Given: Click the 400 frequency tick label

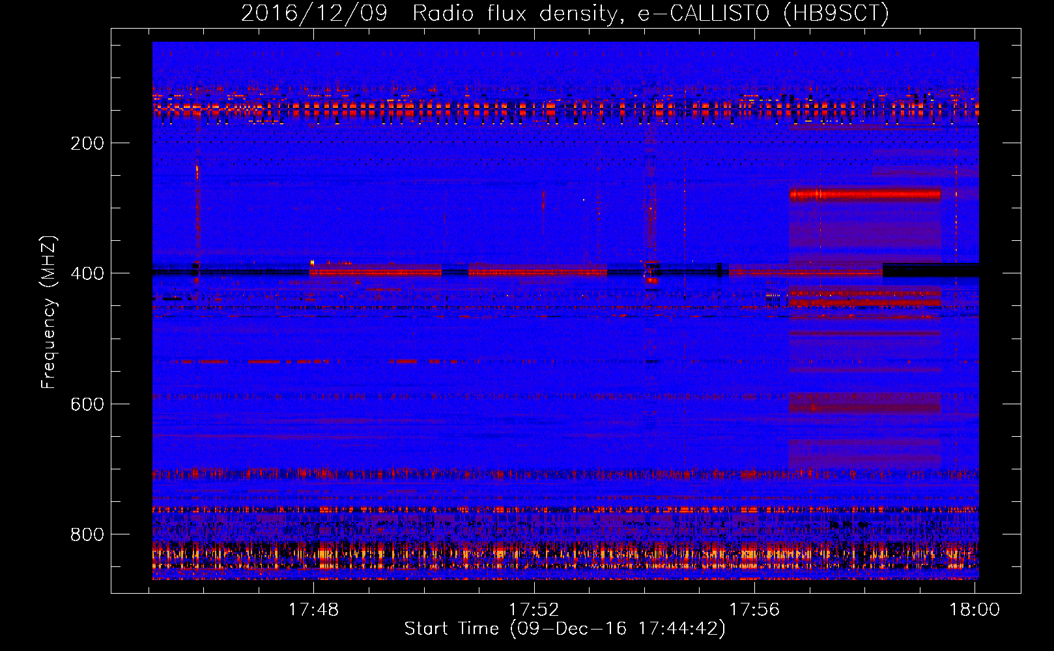Looking at the screenshot, I should coord(87,273).
